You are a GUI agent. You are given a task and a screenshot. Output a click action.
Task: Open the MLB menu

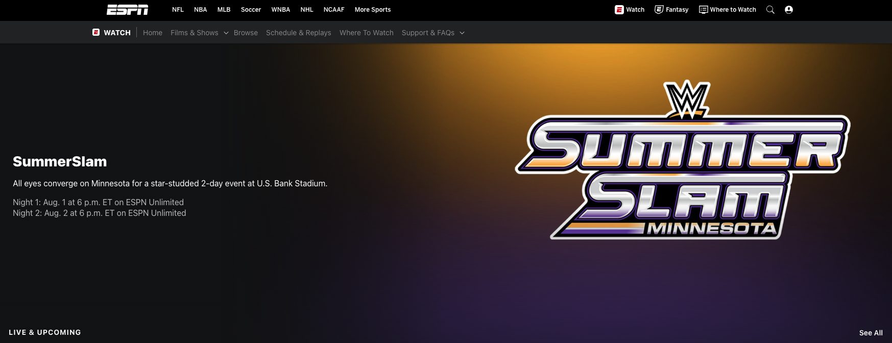224,10
